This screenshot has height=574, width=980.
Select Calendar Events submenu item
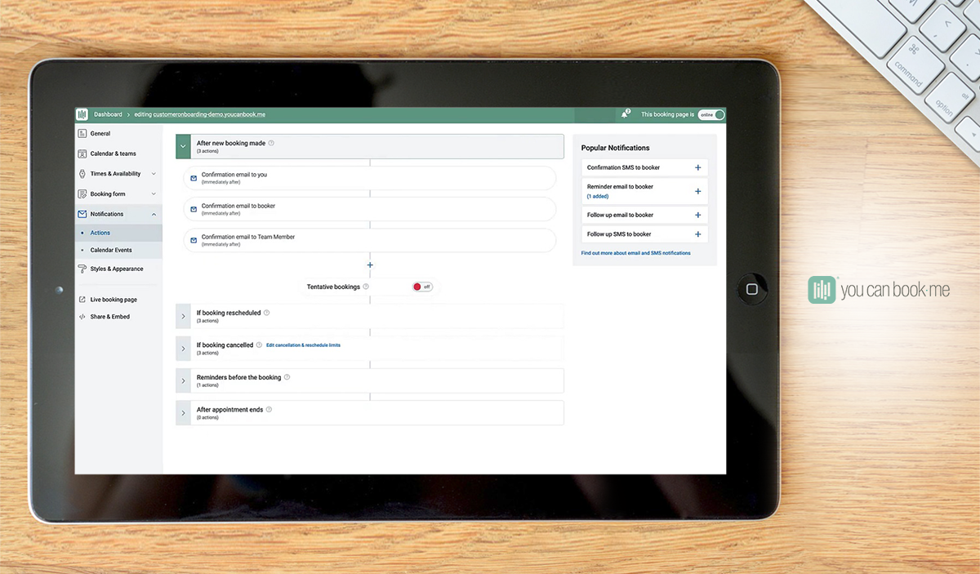point(111,250)
